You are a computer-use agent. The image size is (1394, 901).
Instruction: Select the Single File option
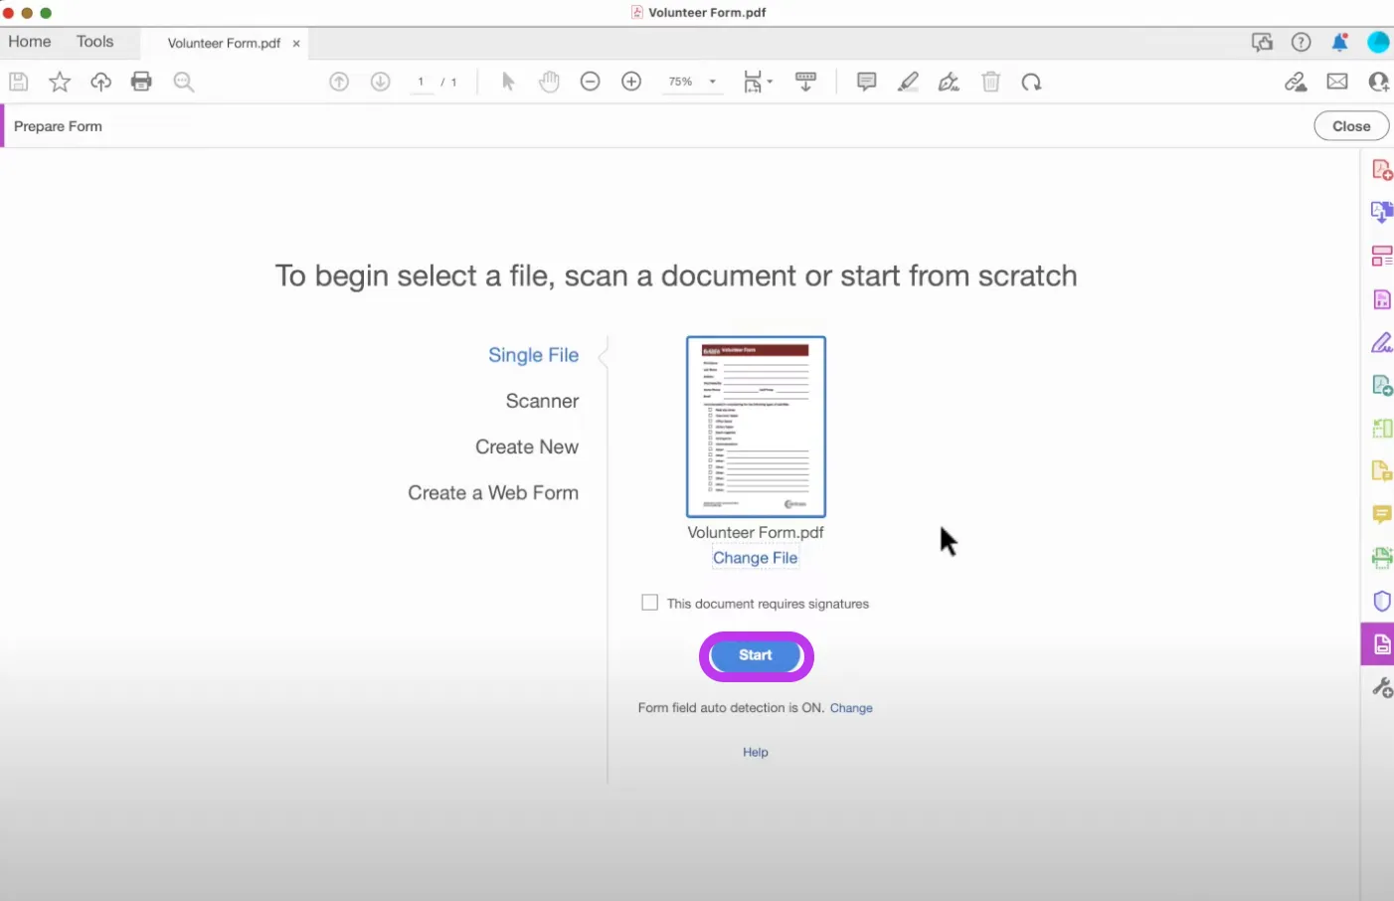coord(533,355)
